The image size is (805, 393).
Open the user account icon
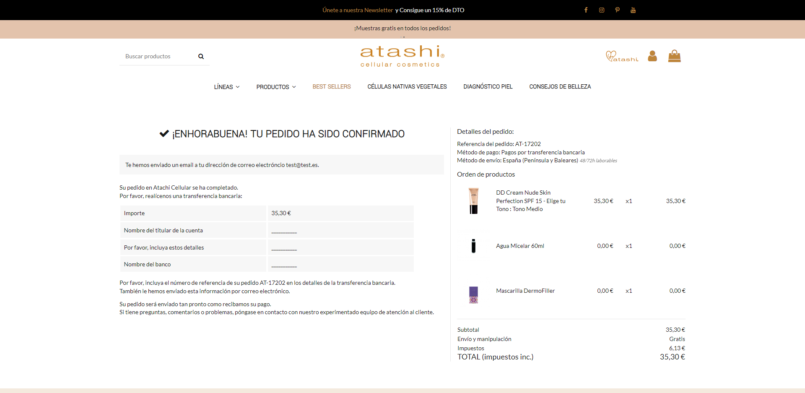(x=652, y=56)
